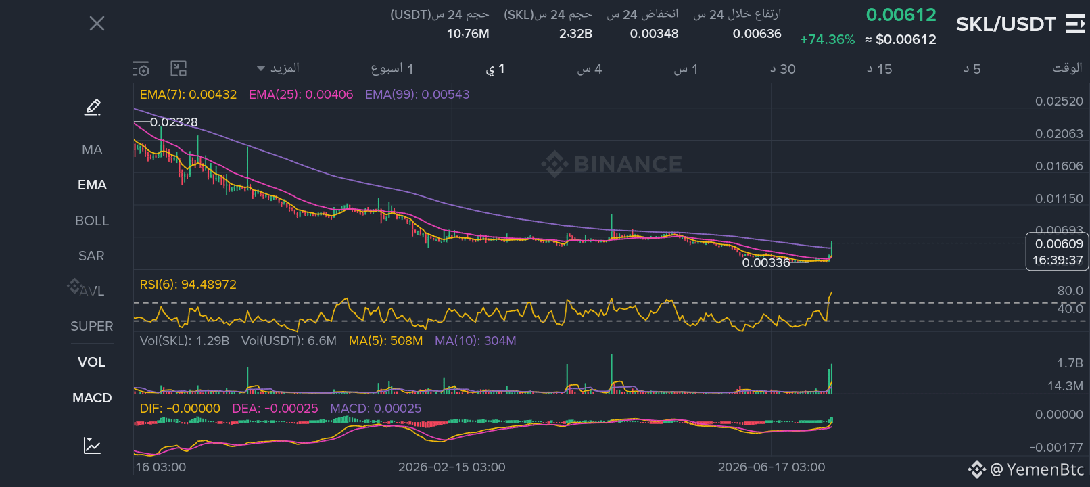The image size is (1090, 487).
Task: Click the Vol(USDT): 6.6M label
Action: pos(289,341)
